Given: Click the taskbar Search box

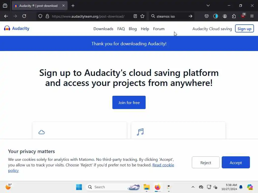Looking at the screenshot, I should [114, 187].
